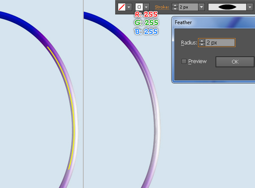Open the stroke weight dropdown
The image size is (255, 188).
click(x=201, y=7)
